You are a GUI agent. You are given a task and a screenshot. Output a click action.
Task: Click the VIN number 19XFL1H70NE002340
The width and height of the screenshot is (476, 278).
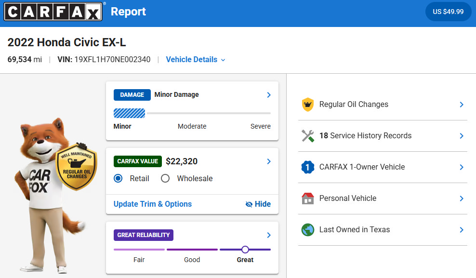pos(112,59)
